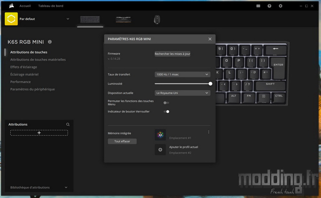Open the Disposition actuelle dropdown
The width and height of the screenshot is (321, 198).
point(183,93)
